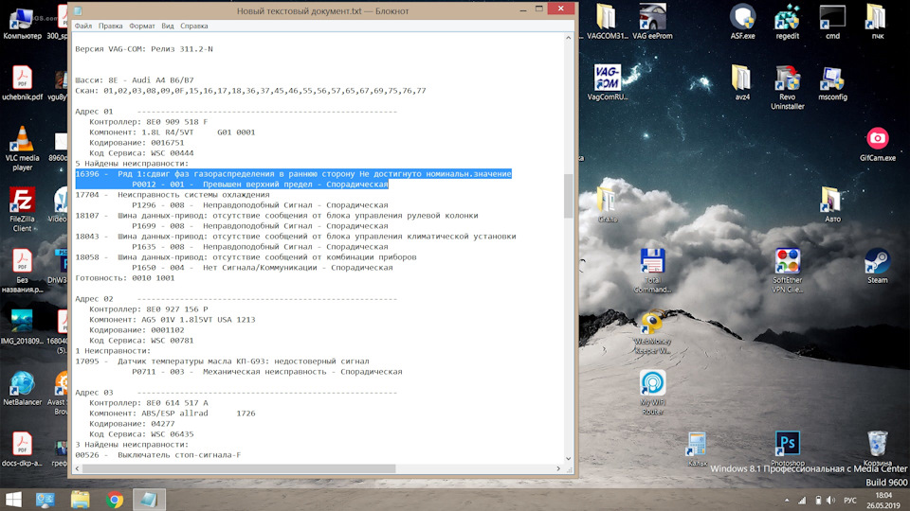
Task: Click horizontal scrollbar left arrow in Notepad
Action: [x=78, y=468]
